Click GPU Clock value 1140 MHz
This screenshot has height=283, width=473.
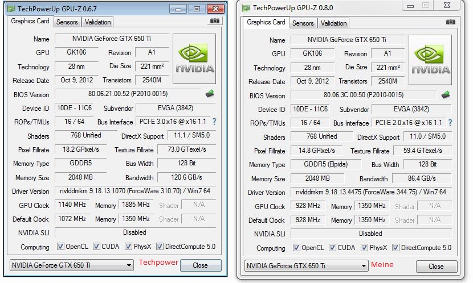point(72,205)
